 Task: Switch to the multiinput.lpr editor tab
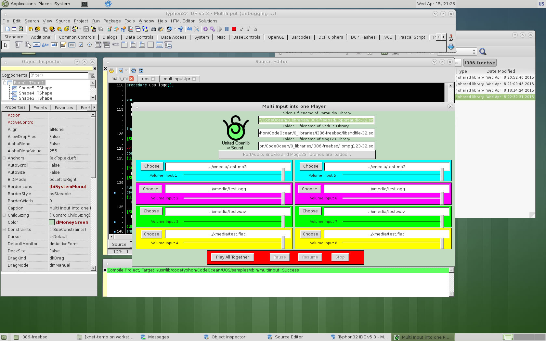point(177,79)
